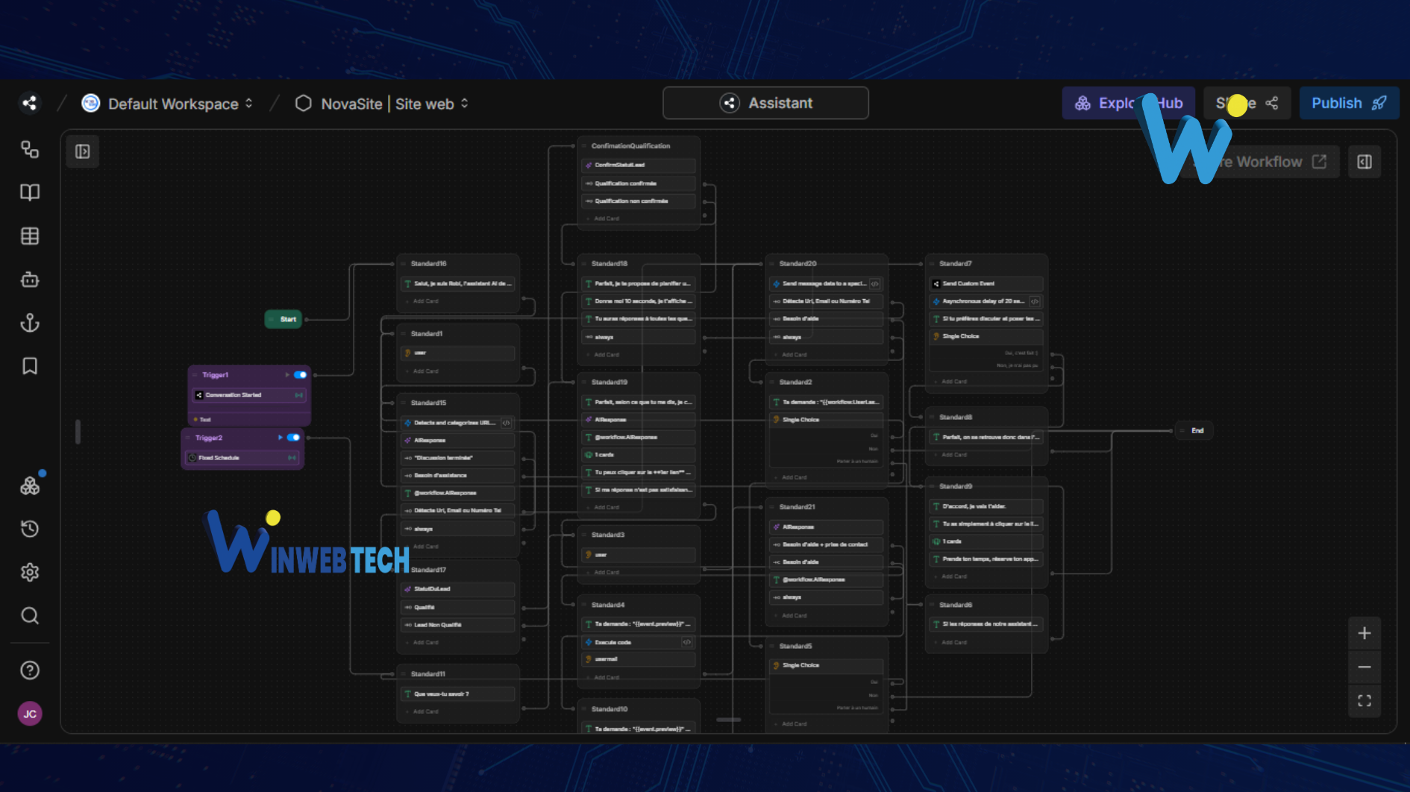This screenshot has height=792, width=1410.
Task: Open the Hooks anchor icon
Action: 30,323
